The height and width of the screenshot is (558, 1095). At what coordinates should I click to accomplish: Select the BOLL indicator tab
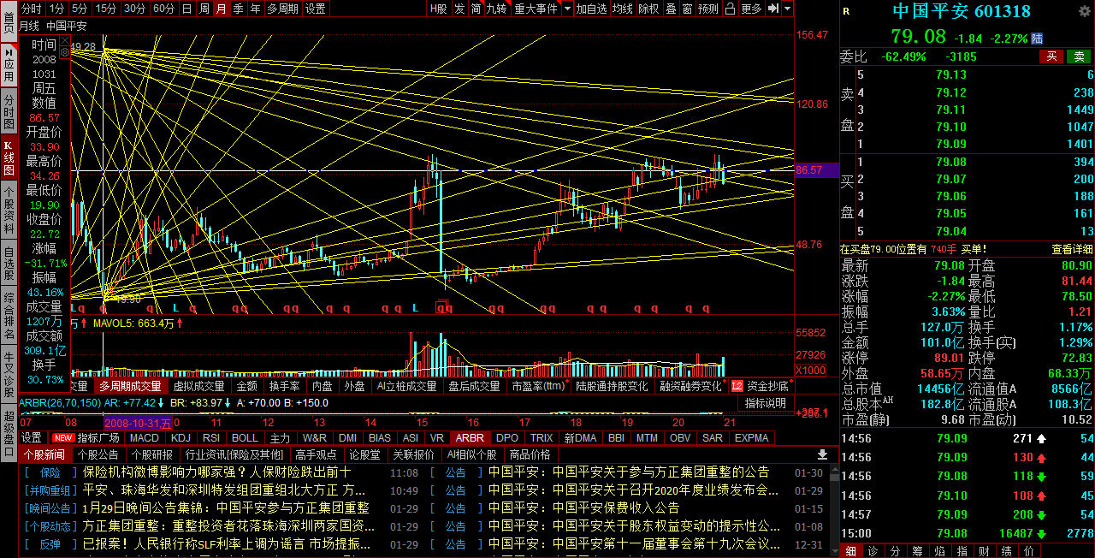tap(245, 437)
